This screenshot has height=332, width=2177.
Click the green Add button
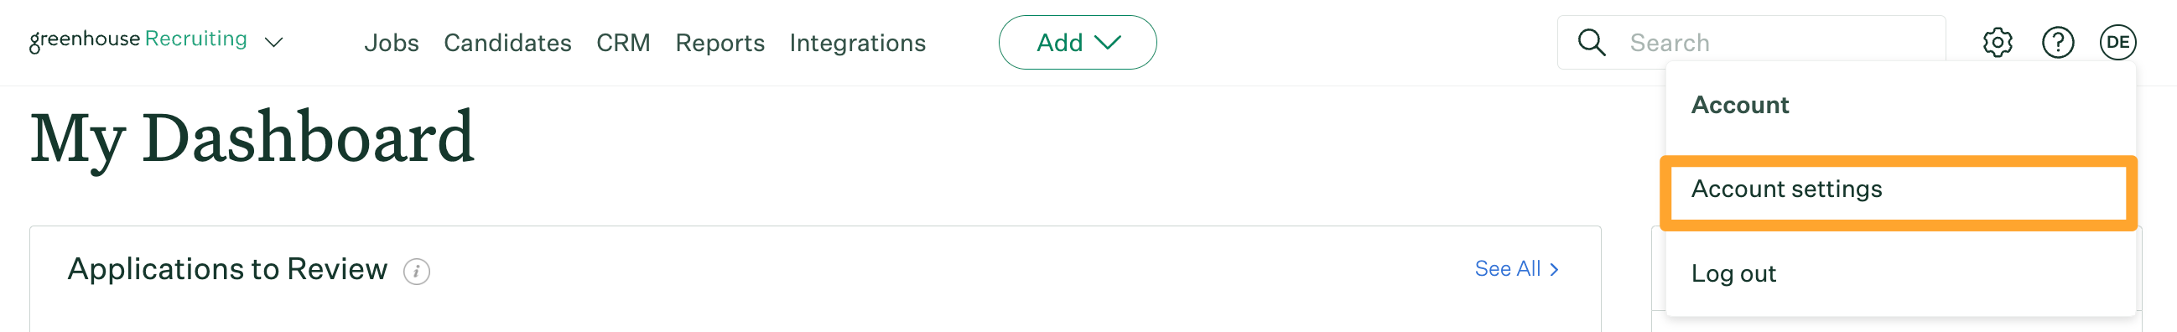[x=1077, y=42]
